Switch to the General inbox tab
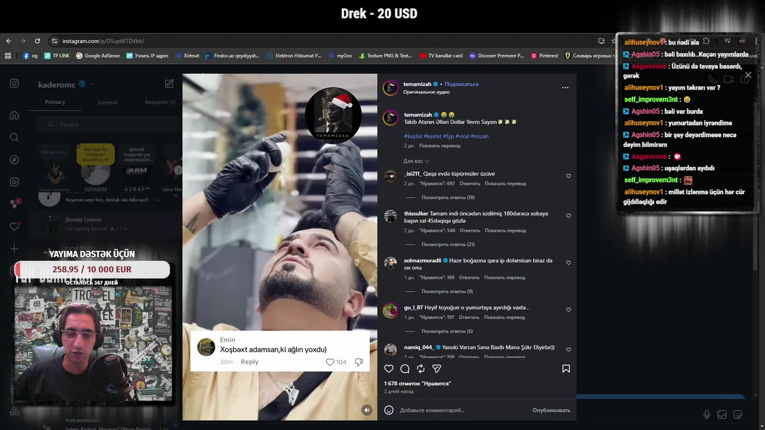Screen dimensions: 765x430 (108, 102)
